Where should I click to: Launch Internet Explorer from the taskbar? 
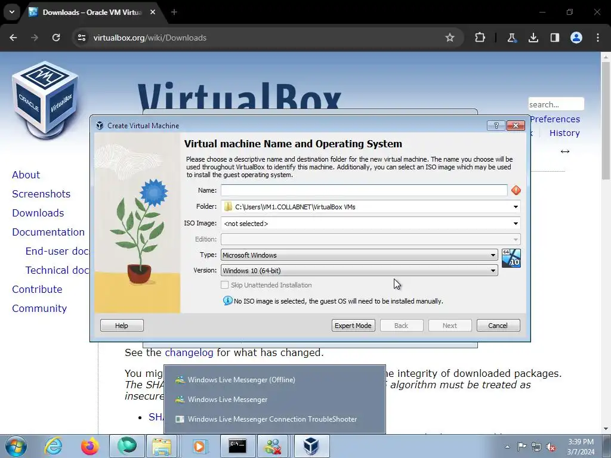tap(53, 446)
